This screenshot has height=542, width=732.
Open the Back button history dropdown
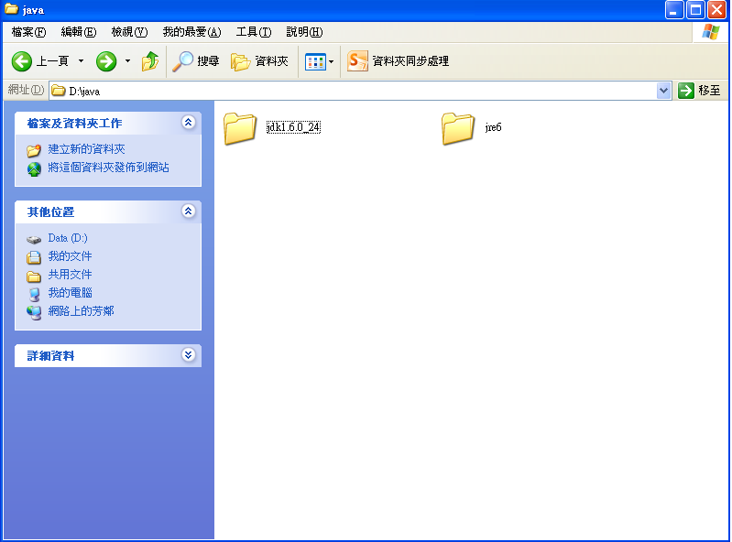(x=81, y=61)
